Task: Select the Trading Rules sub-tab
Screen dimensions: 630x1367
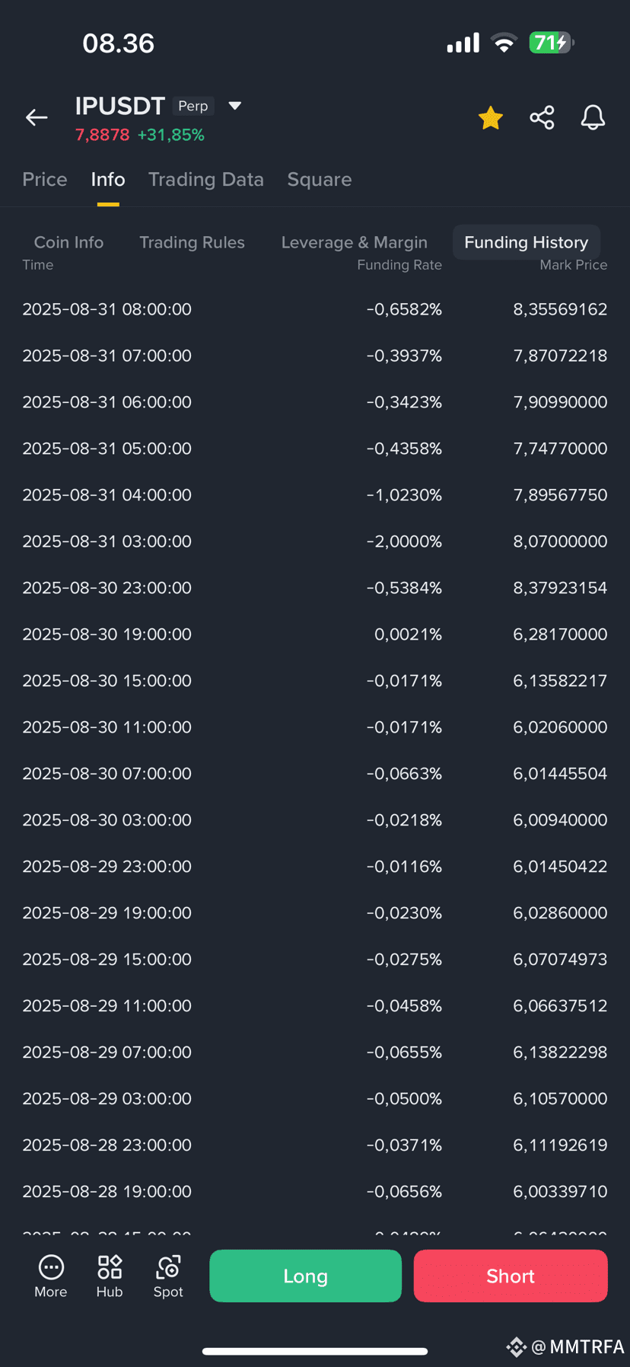Action: [192, 242]
